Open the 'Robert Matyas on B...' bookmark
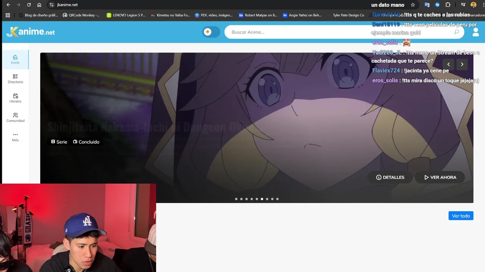The image size is (485, 272). pyautogui.click(x=258, y=15)
